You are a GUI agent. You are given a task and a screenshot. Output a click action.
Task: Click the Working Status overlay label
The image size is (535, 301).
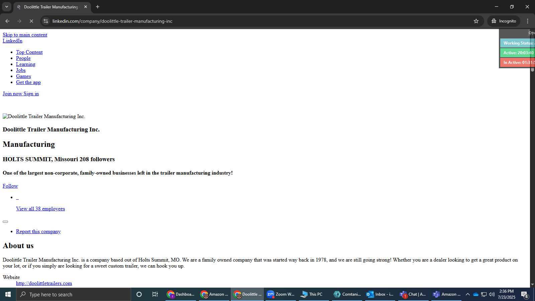pyautogui.click(x=518, y=43)
